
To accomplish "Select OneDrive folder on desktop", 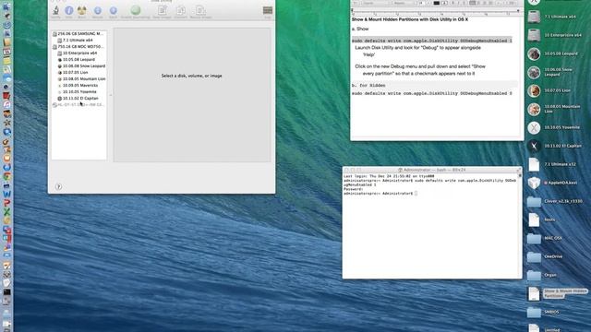I will tap(534, 256).
